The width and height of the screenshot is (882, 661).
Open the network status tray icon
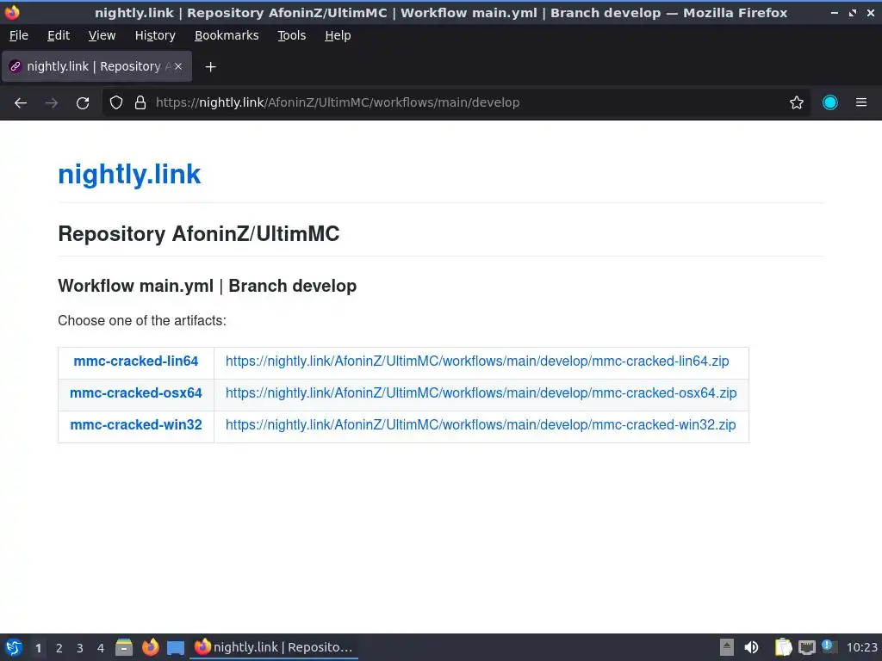click(x=806, y=647)
